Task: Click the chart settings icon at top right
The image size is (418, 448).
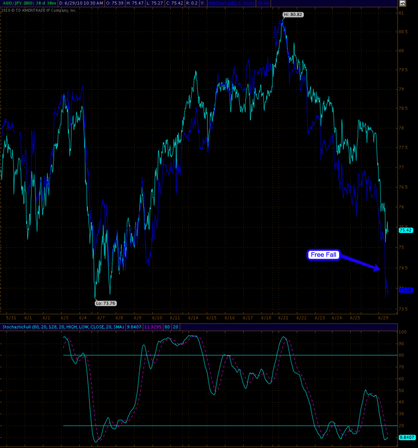Action: click(x=401, y=3)
